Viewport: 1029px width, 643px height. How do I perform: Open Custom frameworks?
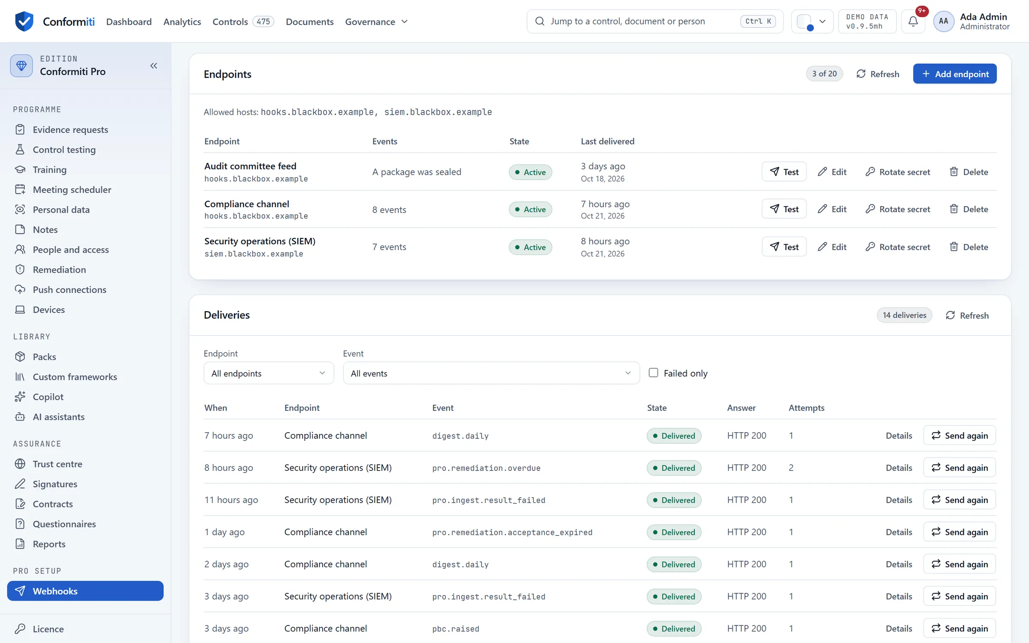point(85,377)
